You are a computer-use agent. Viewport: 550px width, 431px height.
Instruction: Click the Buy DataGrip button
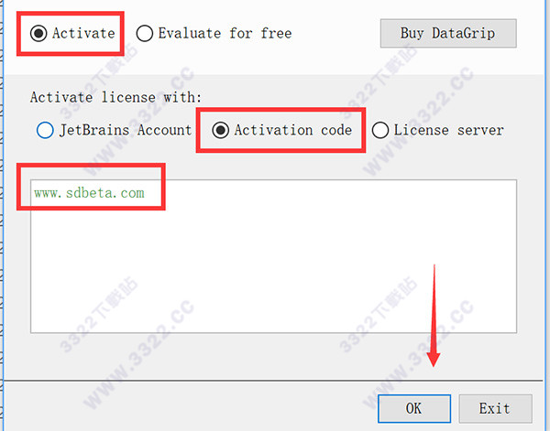[448, 33]
